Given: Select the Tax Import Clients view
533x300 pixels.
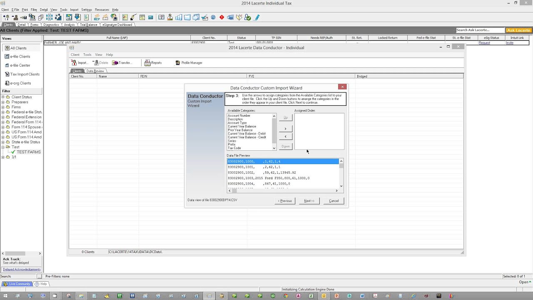Looking at the screenshot, I should (25, 74).
